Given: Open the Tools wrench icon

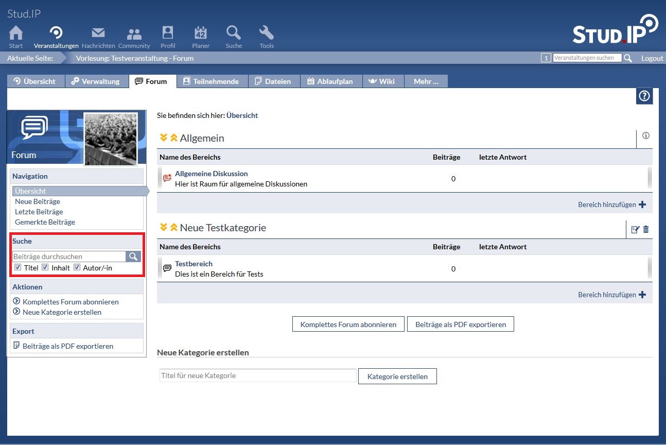Looking at the screenshot, I should click(x=266, y=34).
